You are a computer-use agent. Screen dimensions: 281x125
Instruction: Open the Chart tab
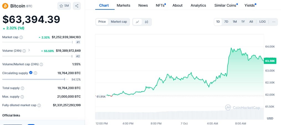coord(104,5)
